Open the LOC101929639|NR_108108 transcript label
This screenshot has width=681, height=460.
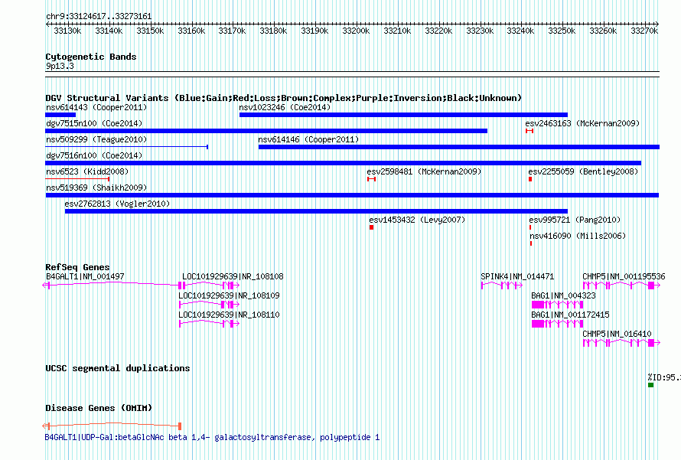pyautogui.click(x=233, y=276)
